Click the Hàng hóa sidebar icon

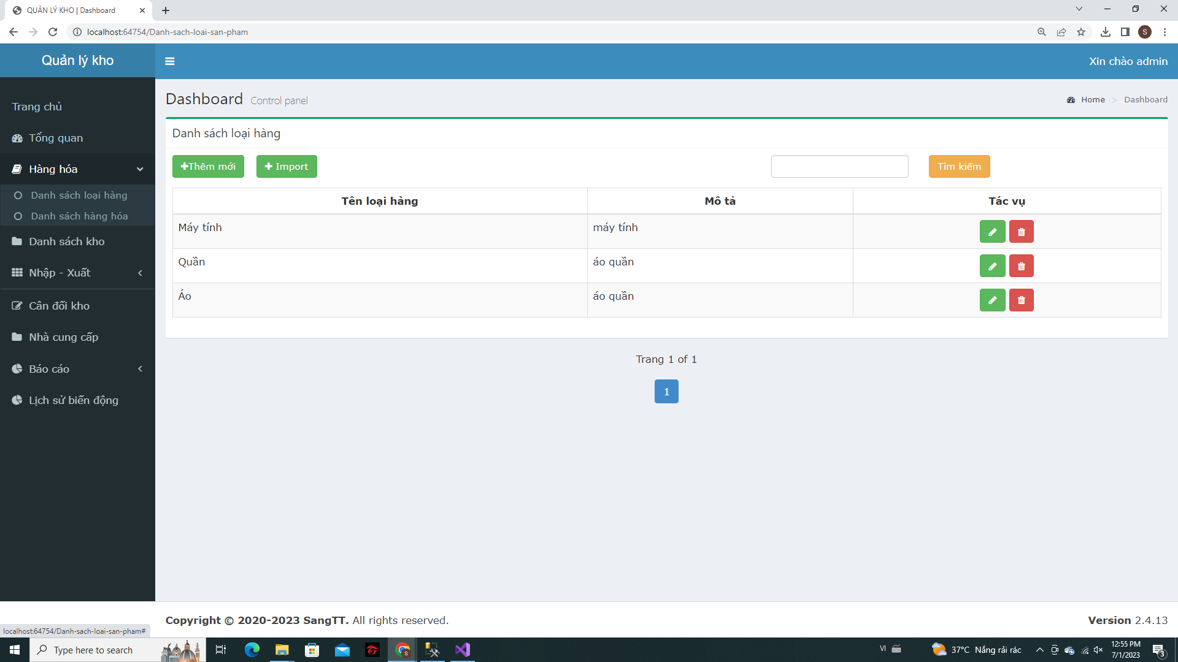click(17, 168)
